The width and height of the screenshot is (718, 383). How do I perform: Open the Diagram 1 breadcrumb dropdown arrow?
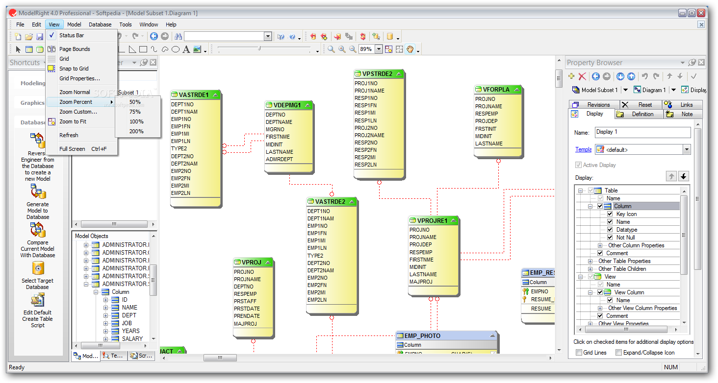pyautogui.click(x=674, y=90)
